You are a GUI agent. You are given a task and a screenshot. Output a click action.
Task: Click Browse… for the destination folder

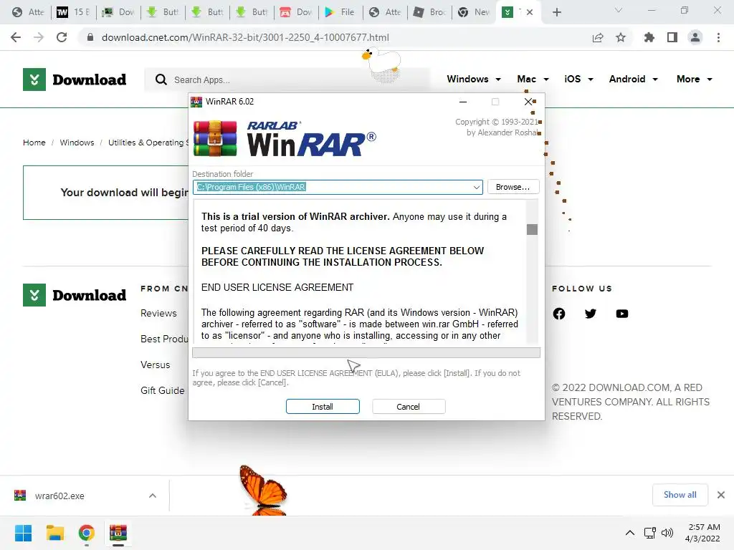513,187
